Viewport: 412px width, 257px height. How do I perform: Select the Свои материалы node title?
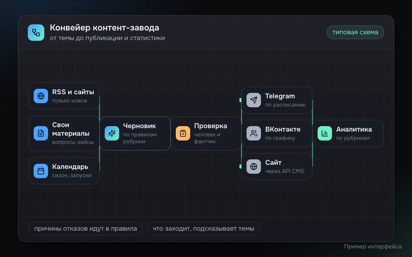[x=71, y=129]
